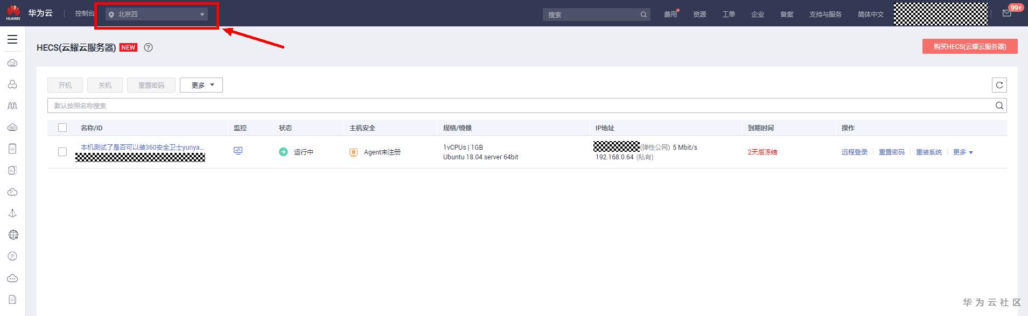1028x316 pixels.
Task: Open the 北京四 region dropdown
Action: coord(157,15)
